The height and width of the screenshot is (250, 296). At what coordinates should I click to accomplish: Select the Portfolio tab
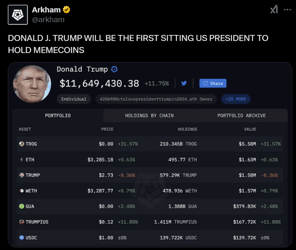[58, 115]
